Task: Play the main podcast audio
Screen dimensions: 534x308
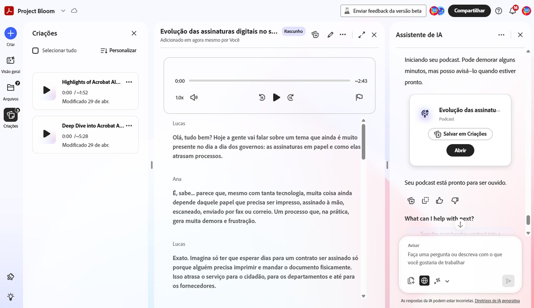Action: tap(276, 97)
